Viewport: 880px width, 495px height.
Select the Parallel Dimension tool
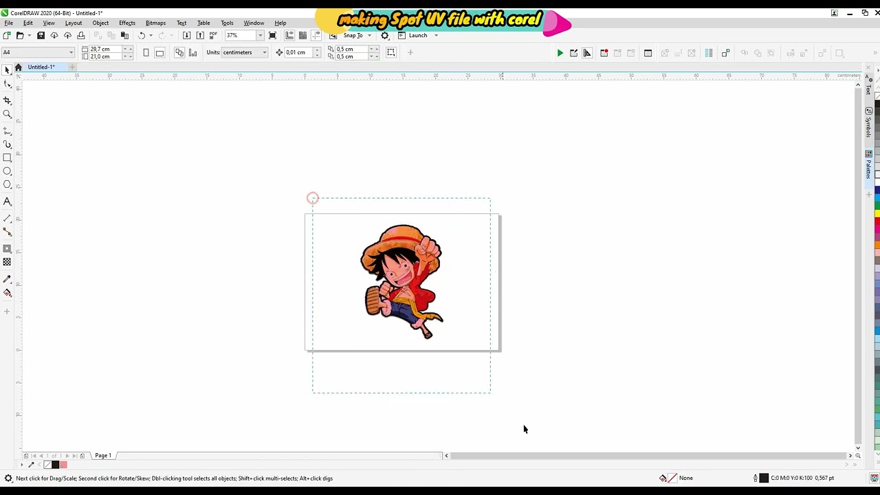click(7, 219)
